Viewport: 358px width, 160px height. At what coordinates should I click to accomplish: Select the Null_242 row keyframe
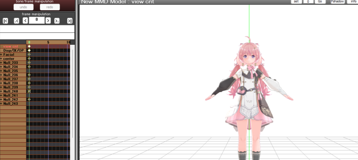click(x=29, y=100)
